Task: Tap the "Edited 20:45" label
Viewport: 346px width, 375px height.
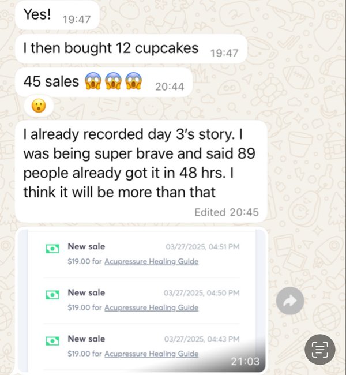Action: point(227,212)
